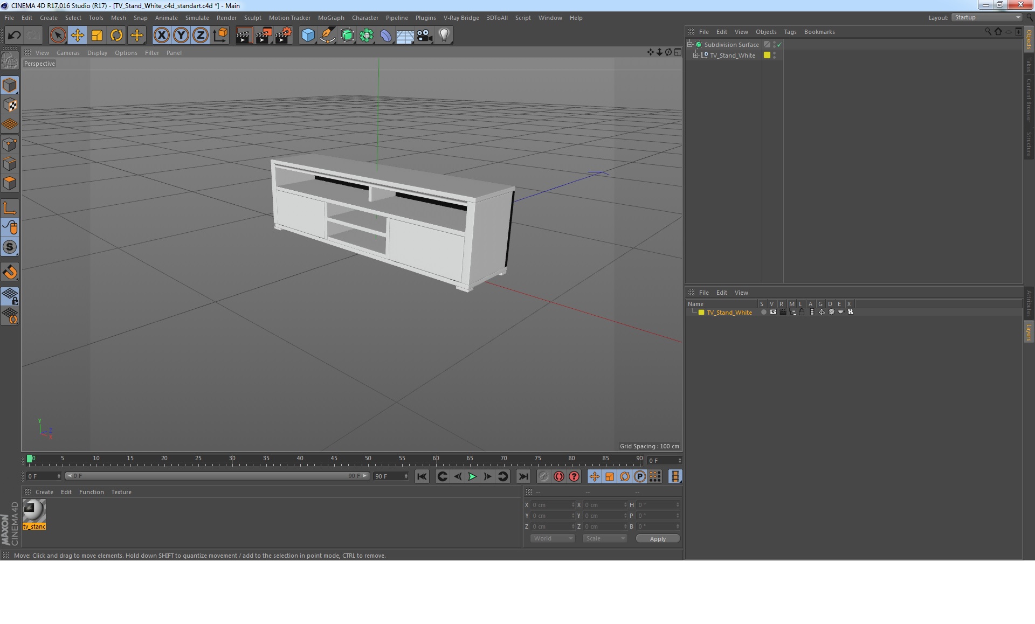The height and width of the screenshot is (624, 1035).
Task: Toggle X axis lock
Action: tap(161, 36)
